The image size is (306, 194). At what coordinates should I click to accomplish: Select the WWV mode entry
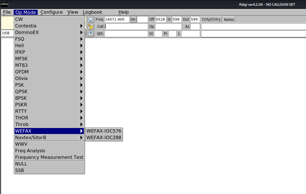pyautogui.click(x=49, y=144)
